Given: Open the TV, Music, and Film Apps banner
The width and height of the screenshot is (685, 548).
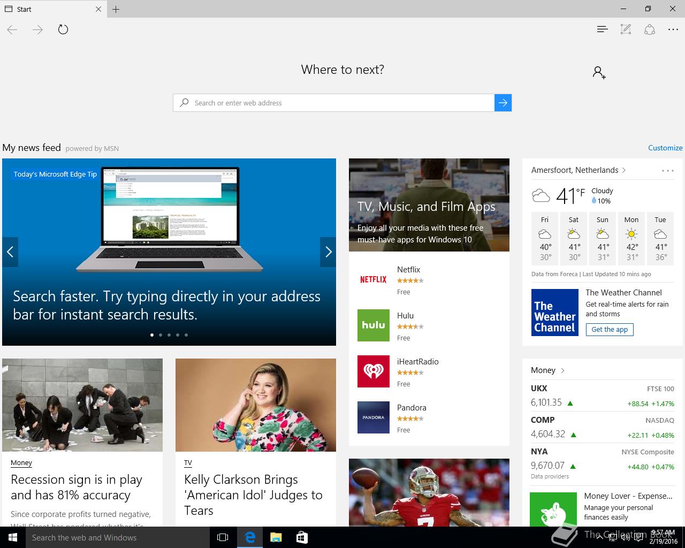Looking at the screenshot, I should coord(429,205).
